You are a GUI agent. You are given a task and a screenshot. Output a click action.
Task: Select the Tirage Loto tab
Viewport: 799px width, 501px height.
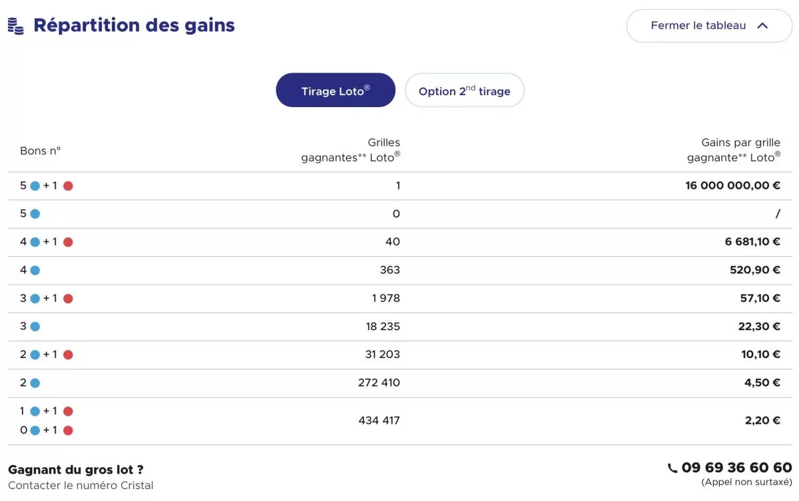[x=336, y=90]
